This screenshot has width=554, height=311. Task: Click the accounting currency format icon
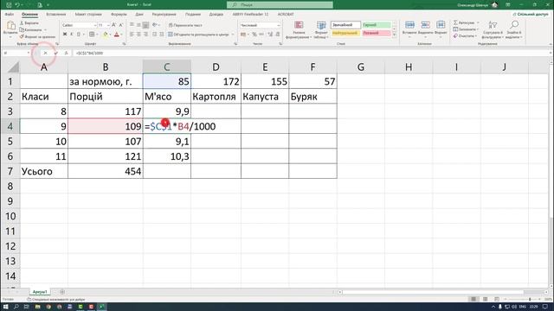[x=243, y=35]
